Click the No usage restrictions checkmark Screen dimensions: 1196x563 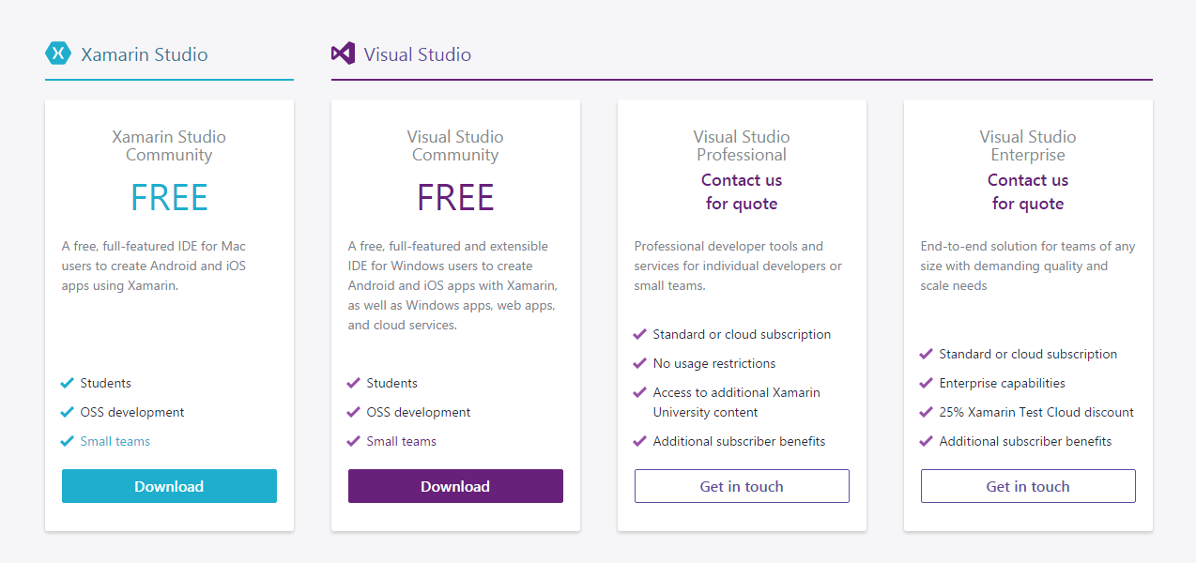(x=640, y=363)
